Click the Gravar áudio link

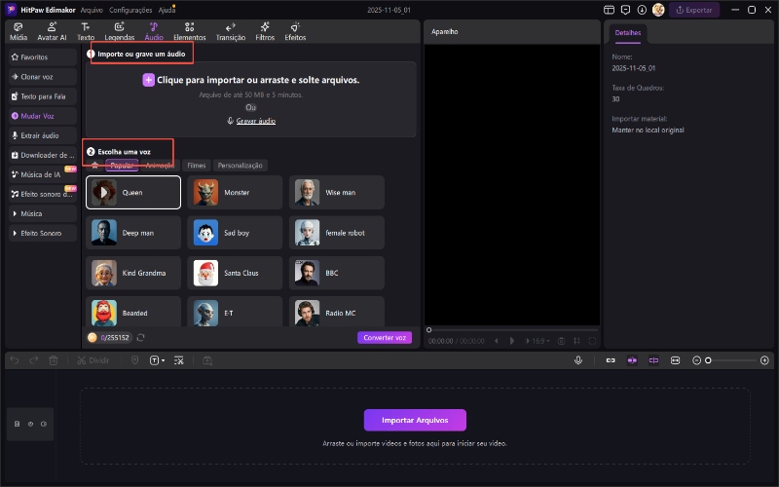point(251,121)
